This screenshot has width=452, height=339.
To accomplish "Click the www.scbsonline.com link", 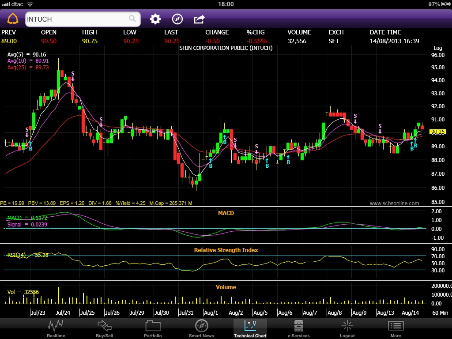I will [x=394, y=203].
